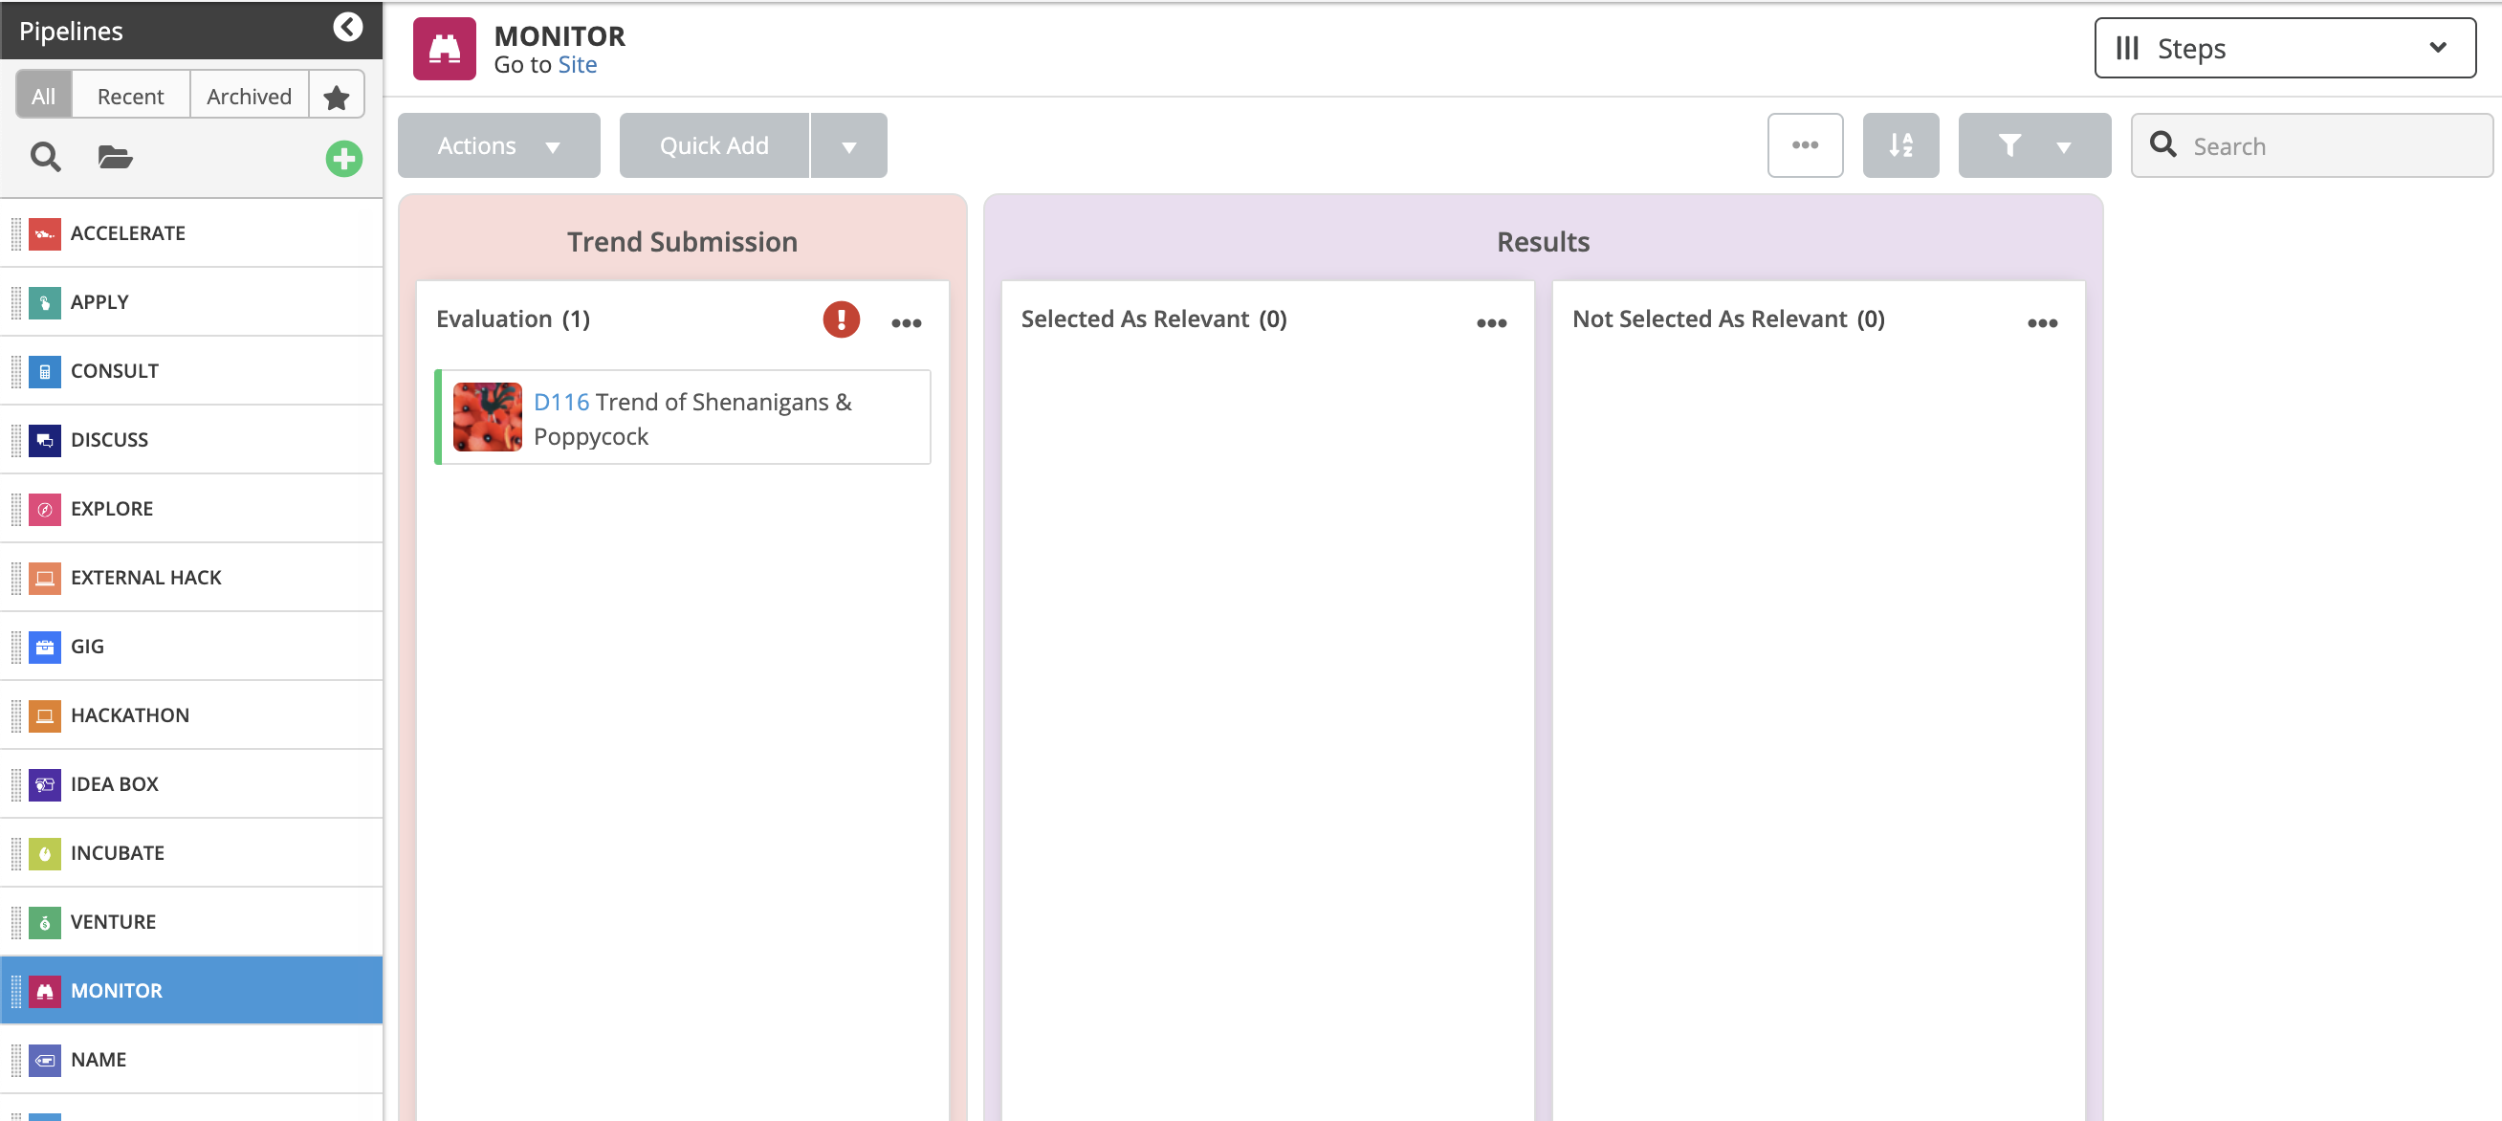Viewport: 2502px width, 1121px height.
Task: Click the Selected As Relevant (0) title
Action: [x=1153, y=319]
